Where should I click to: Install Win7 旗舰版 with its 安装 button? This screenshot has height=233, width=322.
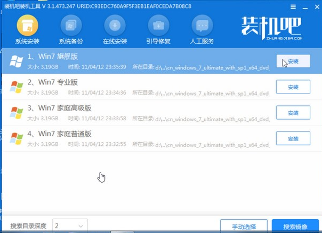[293, 61]
